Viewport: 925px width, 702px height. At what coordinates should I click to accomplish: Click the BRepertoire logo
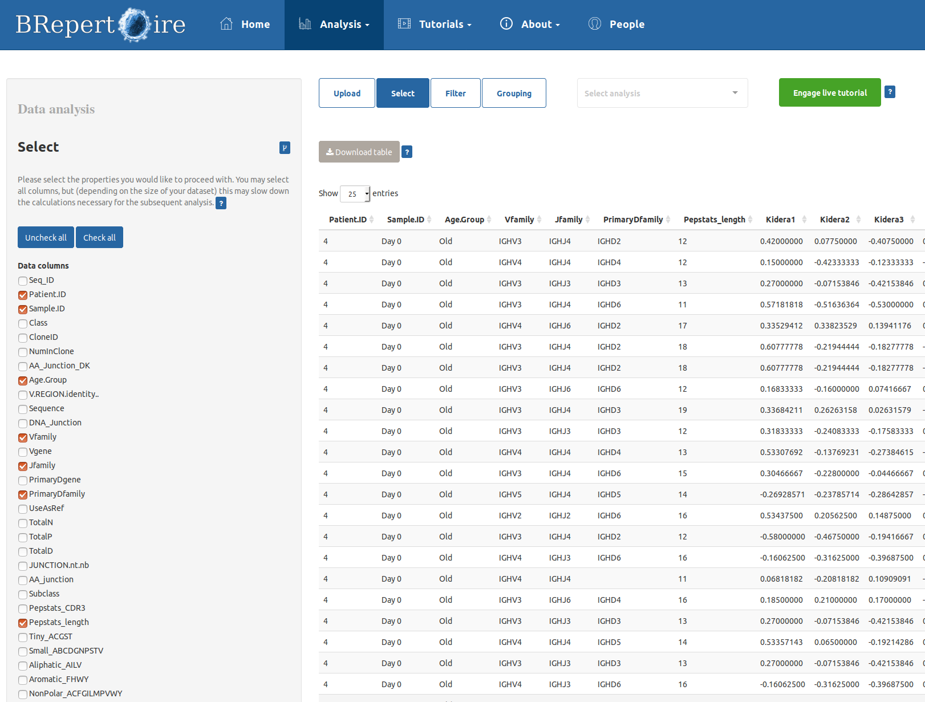pos(100,25)
